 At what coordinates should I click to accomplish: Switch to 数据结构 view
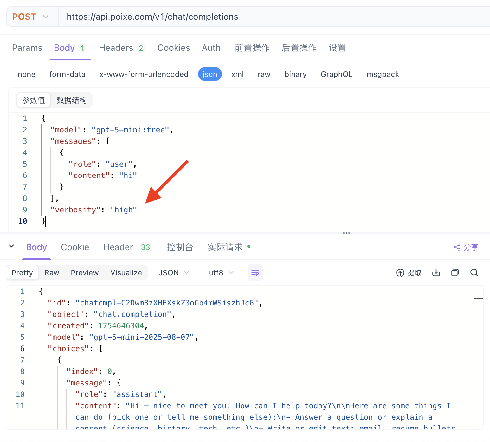click(x=71, y=100)
